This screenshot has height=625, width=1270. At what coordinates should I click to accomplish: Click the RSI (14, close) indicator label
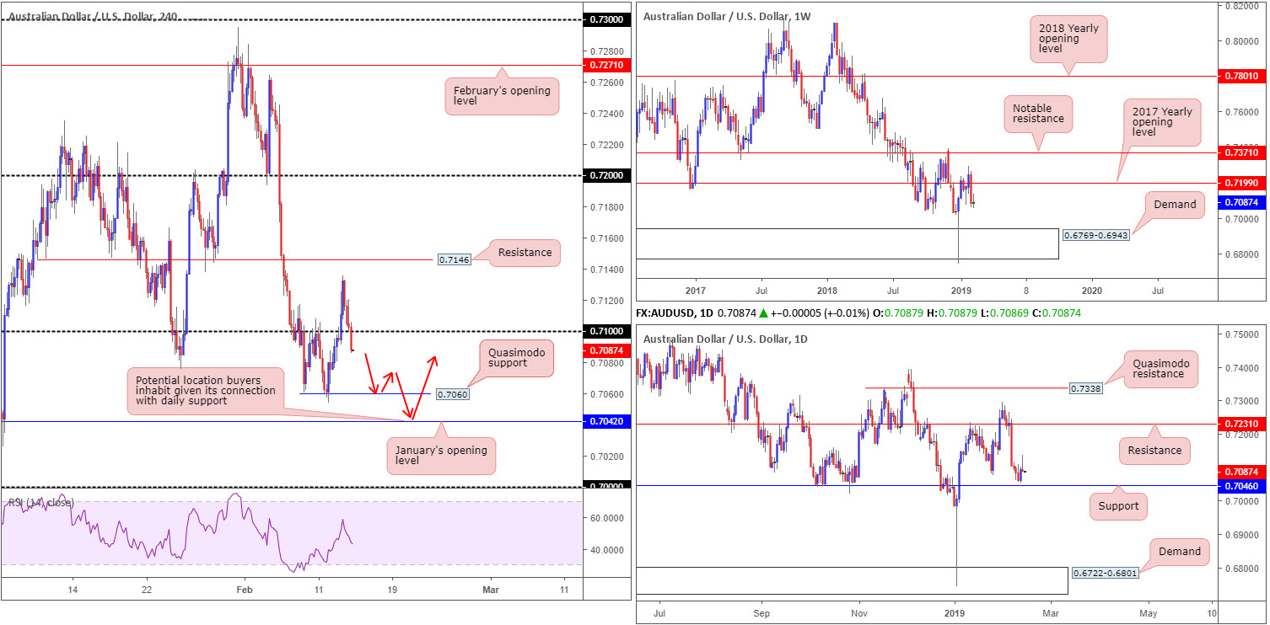[x=40, y=503]
